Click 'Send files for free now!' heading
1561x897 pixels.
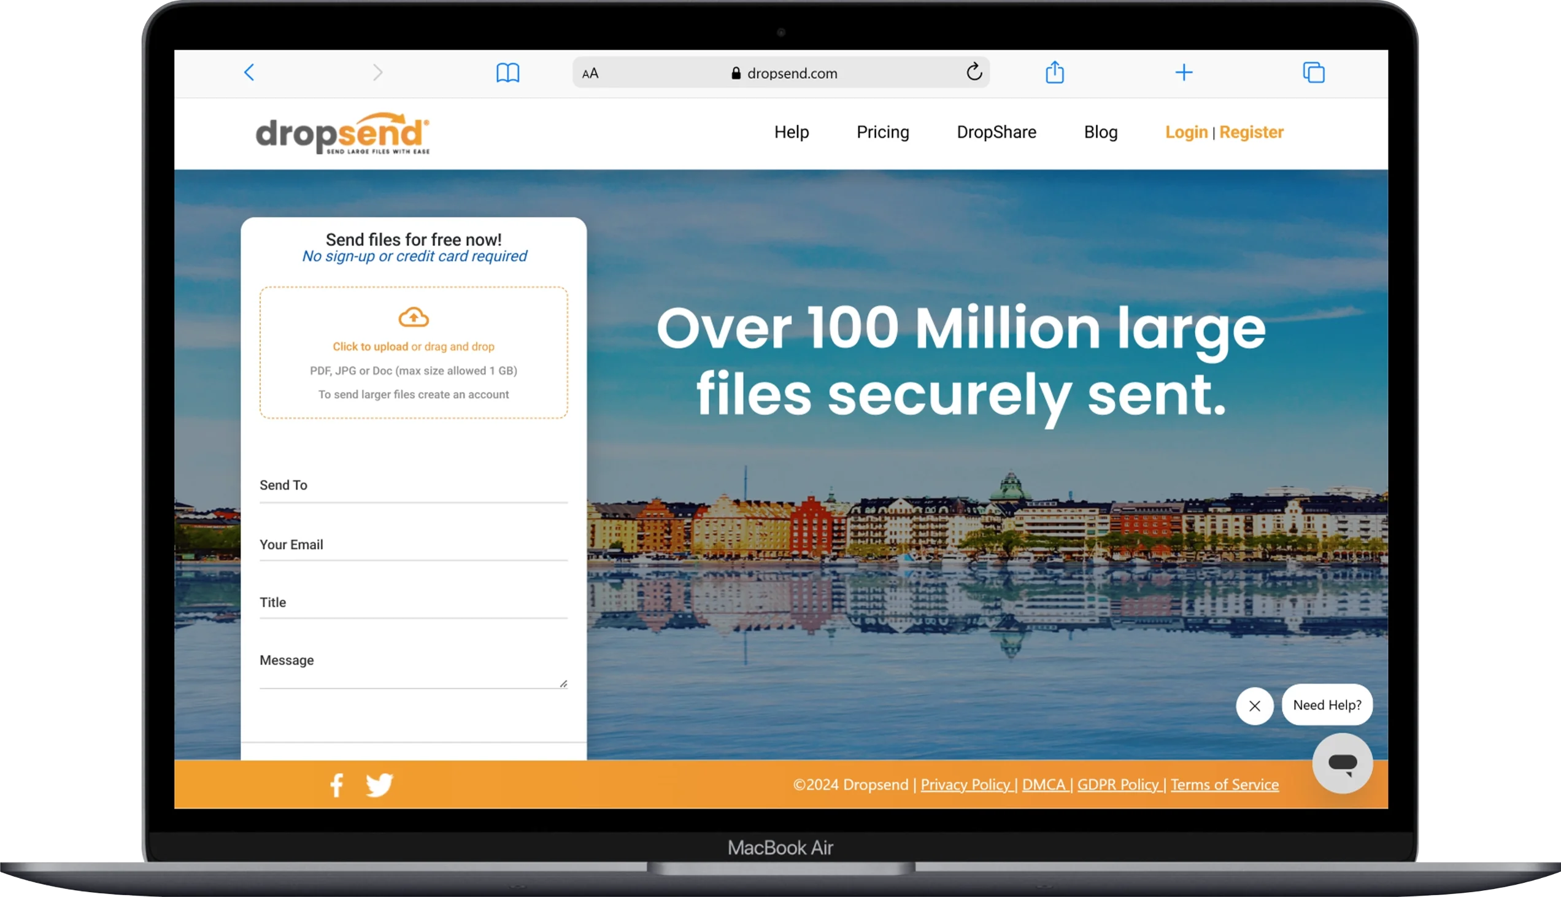click(x=414, y=239)
